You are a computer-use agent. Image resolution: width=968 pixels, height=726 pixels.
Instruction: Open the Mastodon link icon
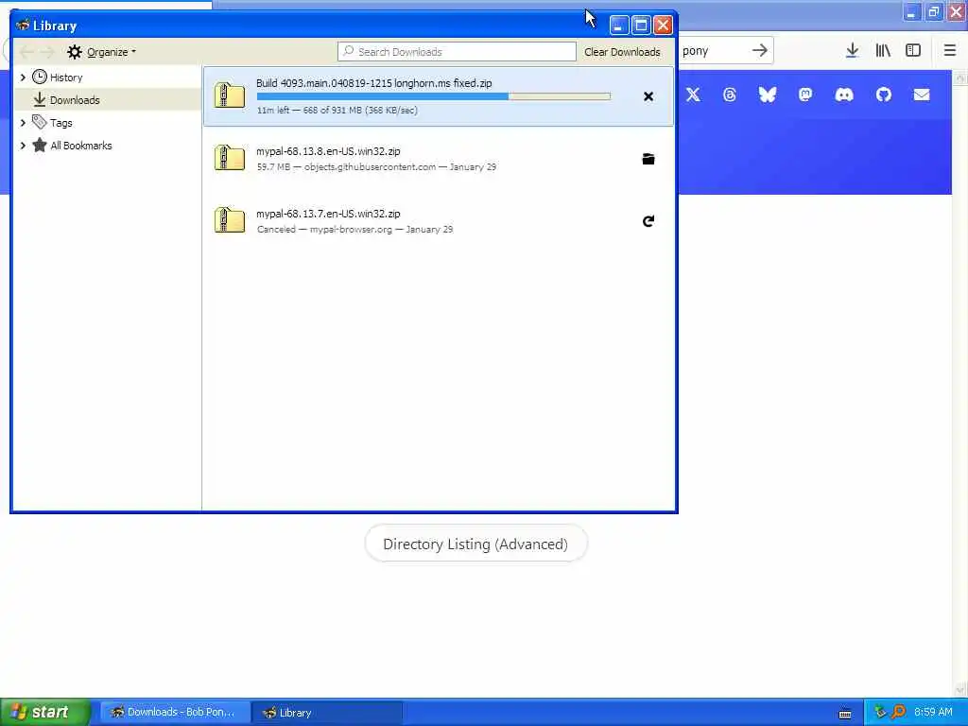click(x=805, y=95)
